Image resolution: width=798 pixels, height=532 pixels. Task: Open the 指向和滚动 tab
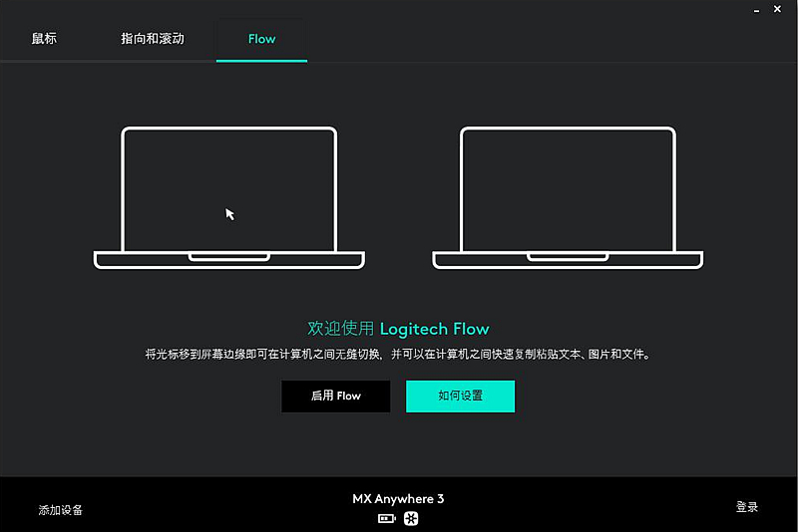(x=153, y=39)
